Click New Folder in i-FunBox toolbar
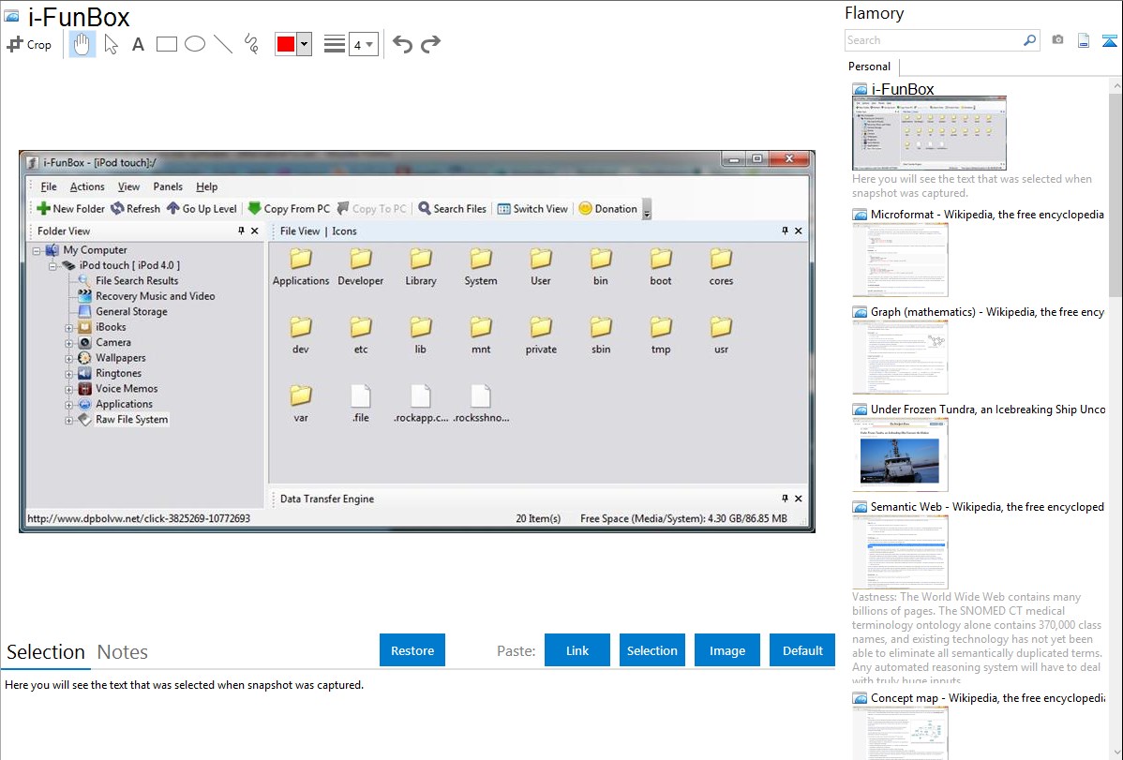The width and height of the screenshot is (1123, 760). click(71, 209)
